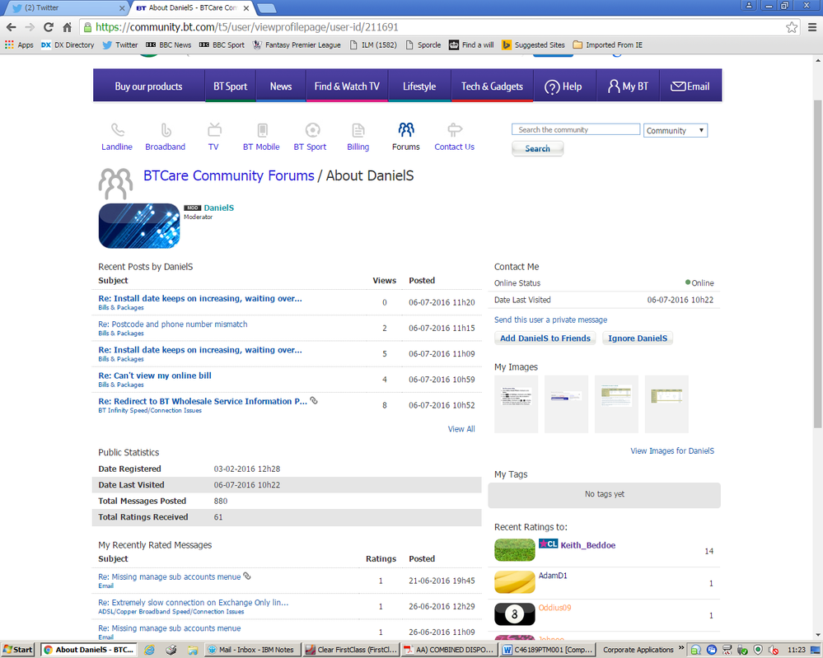Click the Oddius09 eight-ball avatar
This screenshot has height=658, width=823.
click(x=514, y=614)
